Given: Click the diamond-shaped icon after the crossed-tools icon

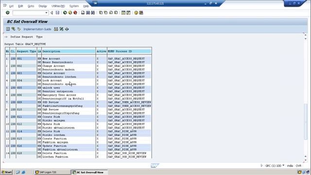Looking at the screenshot, I should [x=67, y=29].
